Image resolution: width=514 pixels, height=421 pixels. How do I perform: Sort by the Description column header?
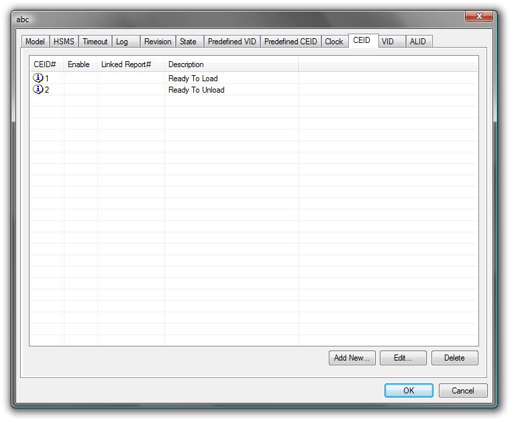tap(231, 64)
